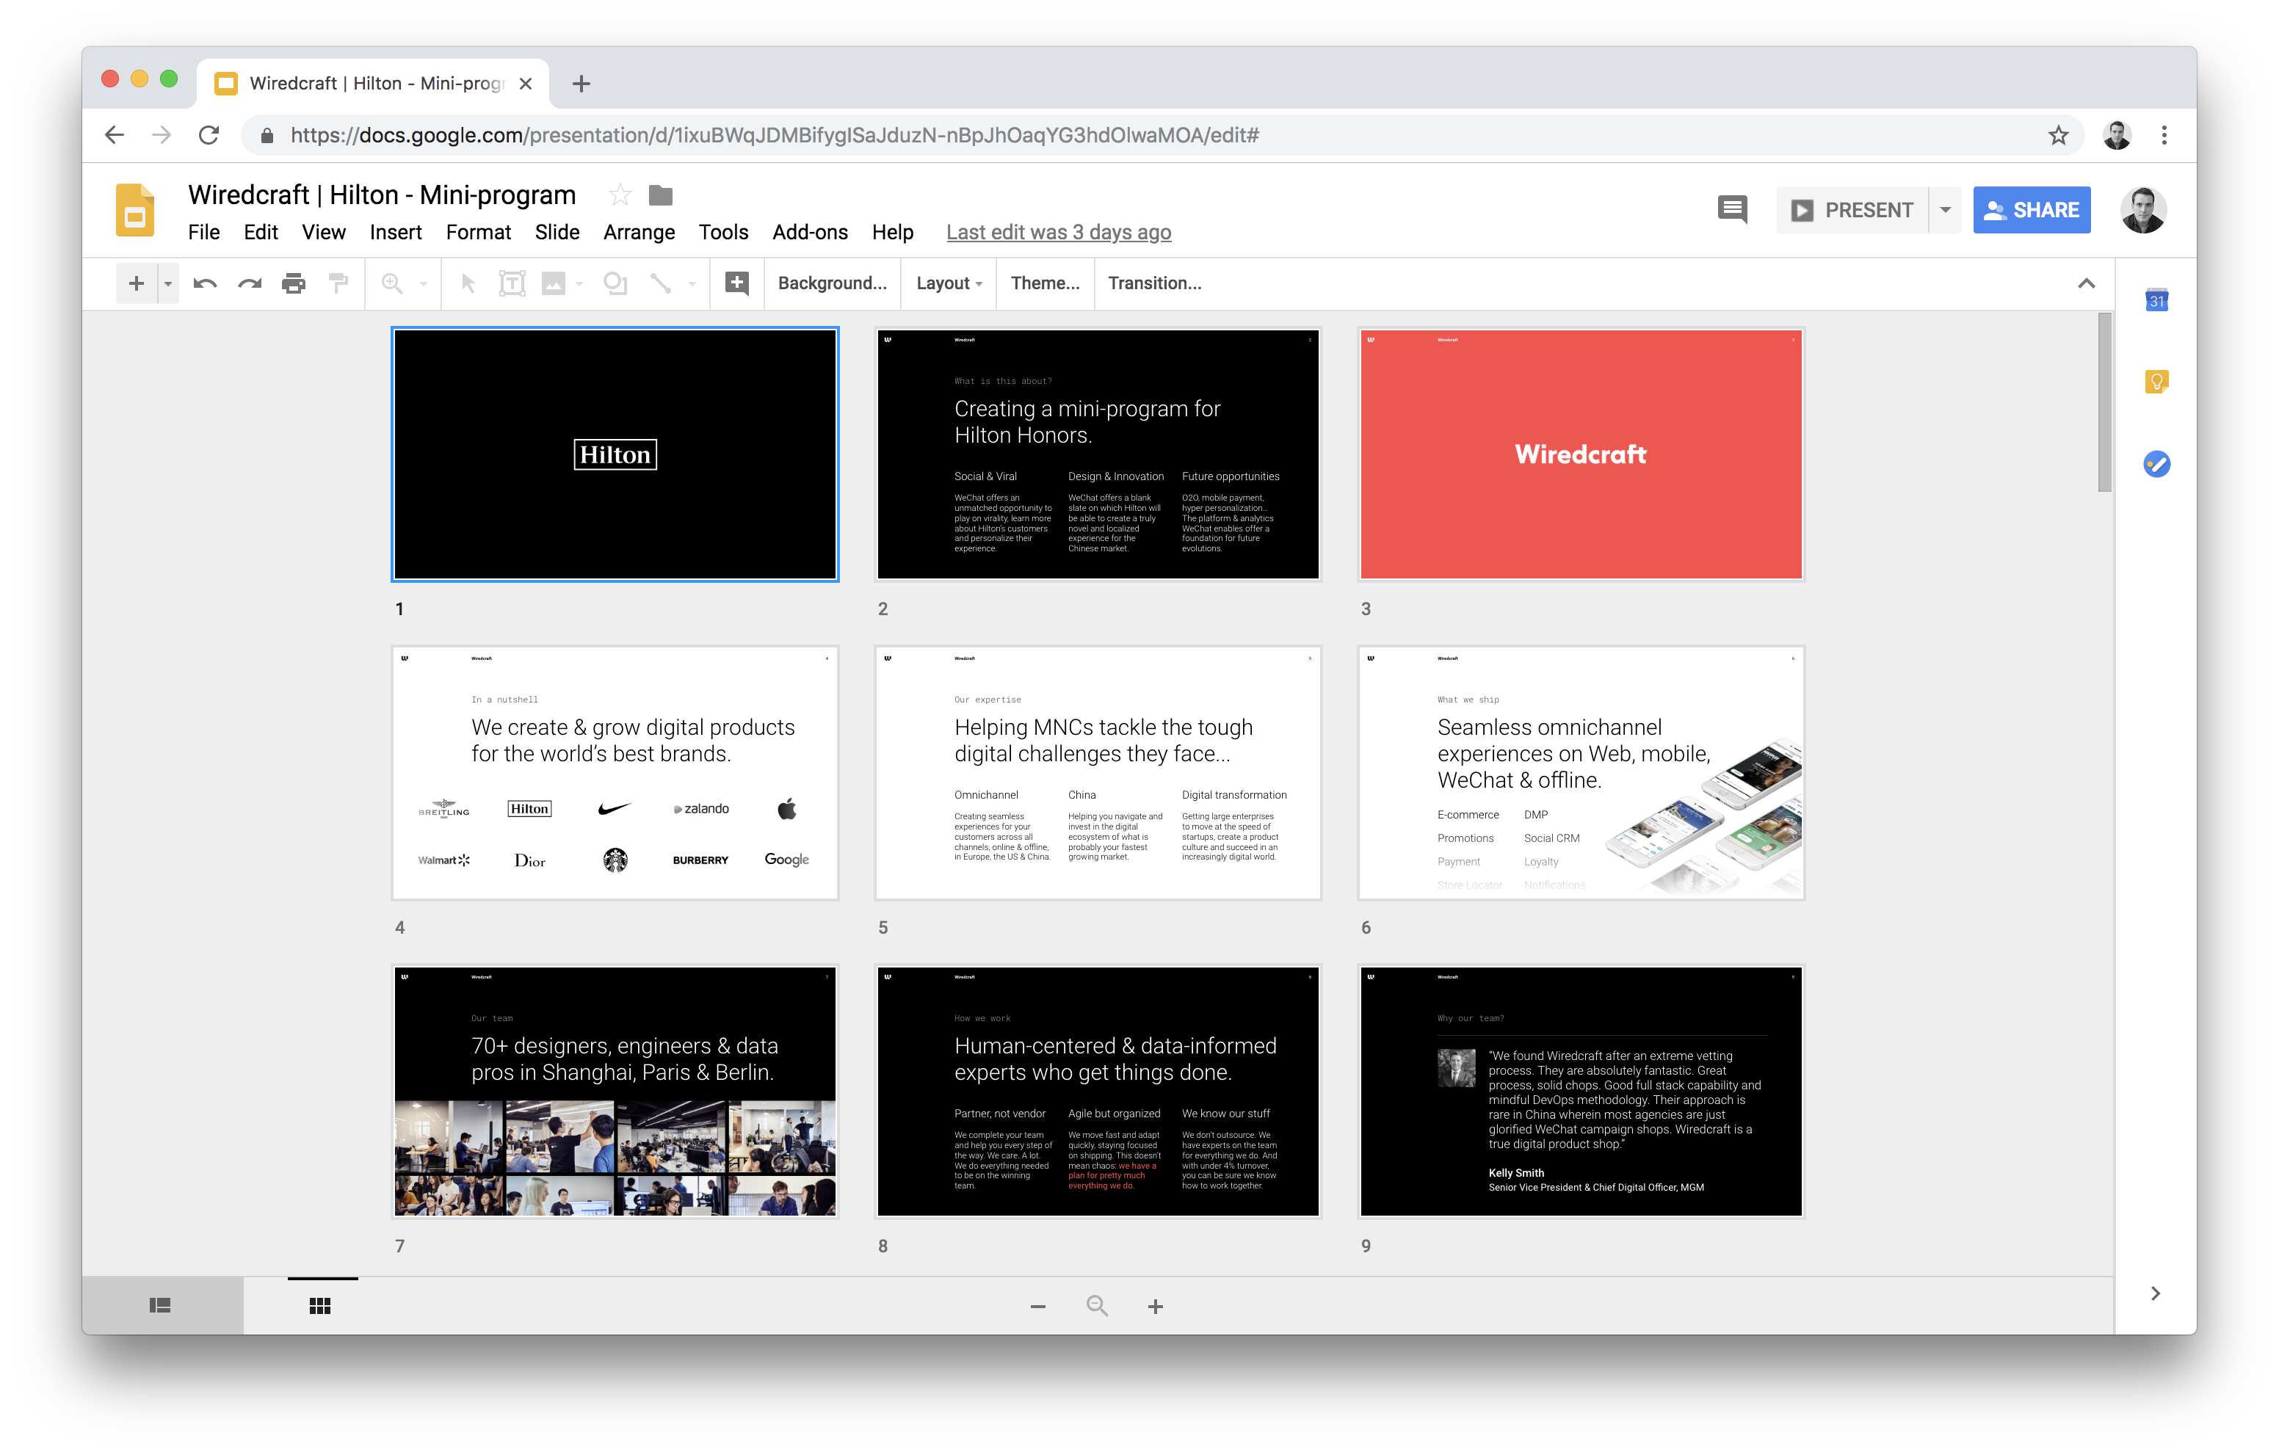Viewport: 2279px width, 1452px height.
Task: Open the Format menu
Action: click(x=478, y=232)
